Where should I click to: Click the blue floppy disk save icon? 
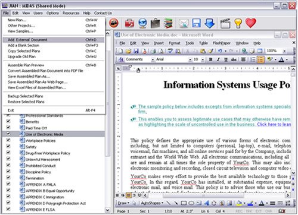[x=196, y=23]
